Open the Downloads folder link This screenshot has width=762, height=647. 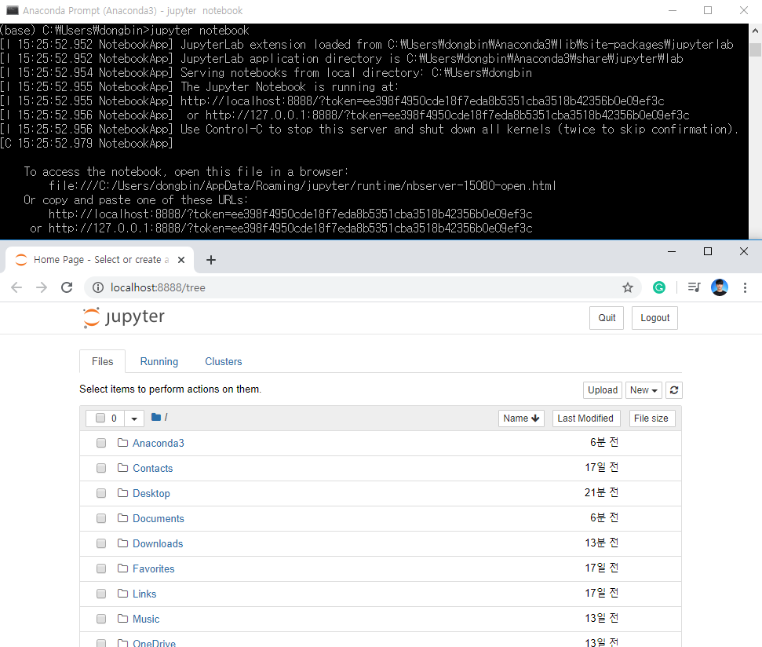[158, 543]
